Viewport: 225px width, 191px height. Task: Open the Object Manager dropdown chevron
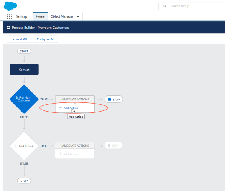78,16
